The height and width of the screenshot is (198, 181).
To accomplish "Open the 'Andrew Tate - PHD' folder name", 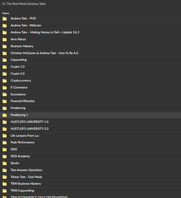I will point(23,18).
